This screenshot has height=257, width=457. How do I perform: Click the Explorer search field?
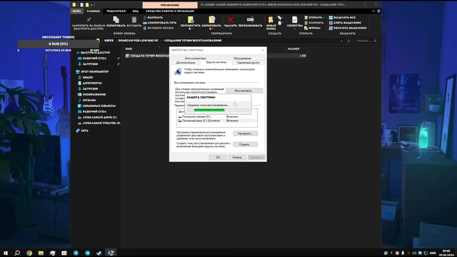tap(366, 41)
